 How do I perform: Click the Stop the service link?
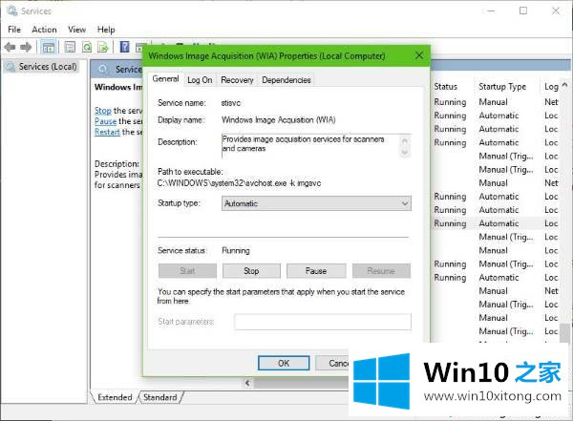(x=103, y=111)
